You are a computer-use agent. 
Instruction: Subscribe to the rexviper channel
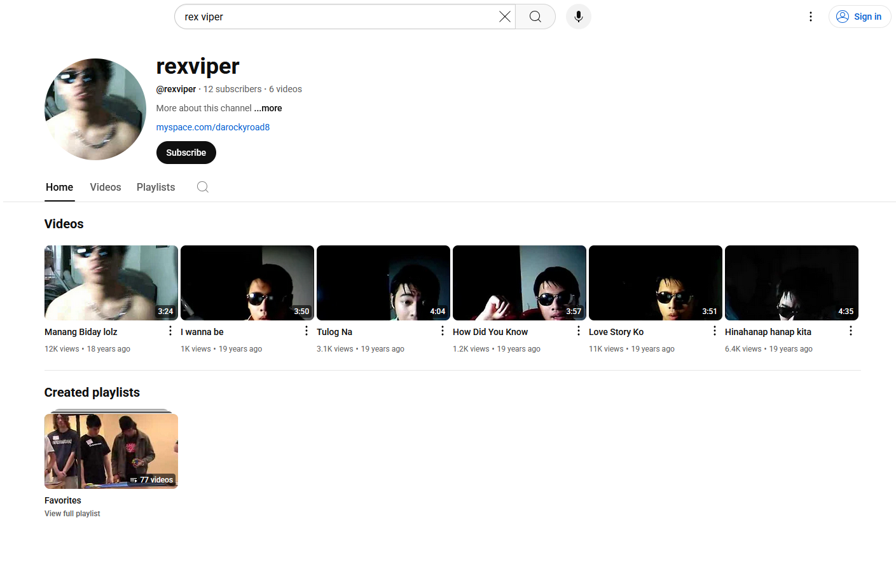tap(186, 153)
